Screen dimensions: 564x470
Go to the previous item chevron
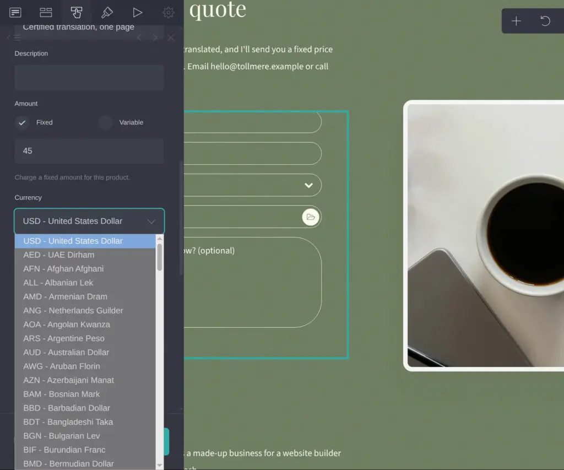coord(139,37)
